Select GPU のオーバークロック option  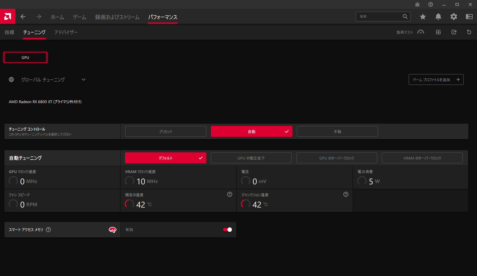coord(337,158)
